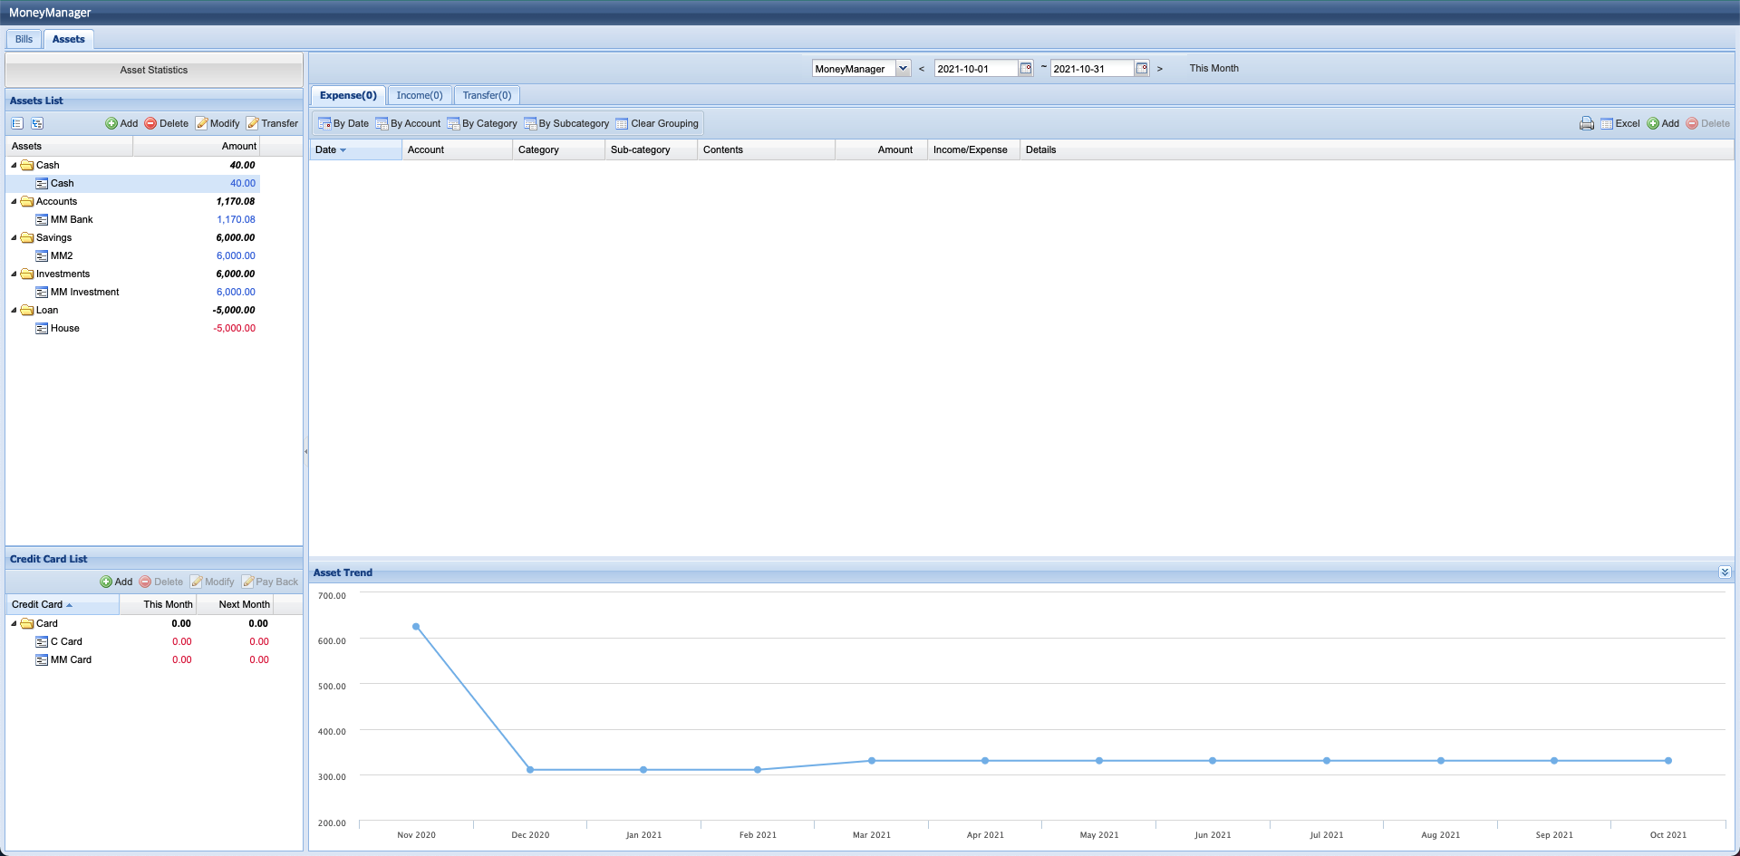Collapse the Card group in Credit Card List
The image size is (1740, 856).
point(14,623)
